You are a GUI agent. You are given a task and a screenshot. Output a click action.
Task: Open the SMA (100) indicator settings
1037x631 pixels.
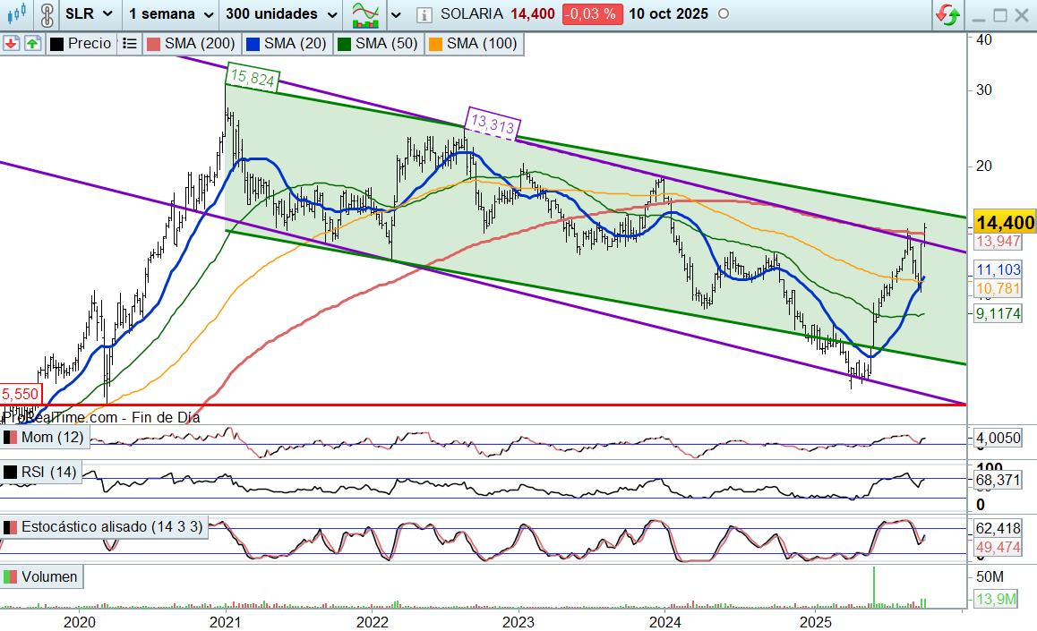(x=481, y=43)
